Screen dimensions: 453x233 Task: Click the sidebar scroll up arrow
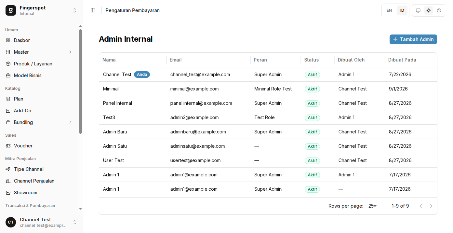pos(80,26)
